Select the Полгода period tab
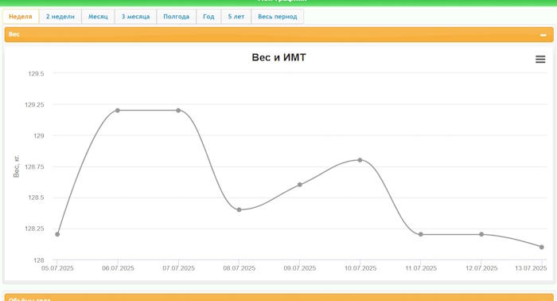The height and width of the screenshot is (301, 557). (x=176, y=17)
